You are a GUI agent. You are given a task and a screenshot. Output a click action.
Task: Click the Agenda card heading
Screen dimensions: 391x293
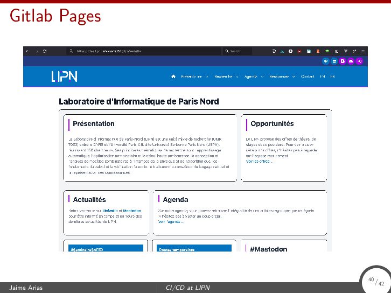175,199
